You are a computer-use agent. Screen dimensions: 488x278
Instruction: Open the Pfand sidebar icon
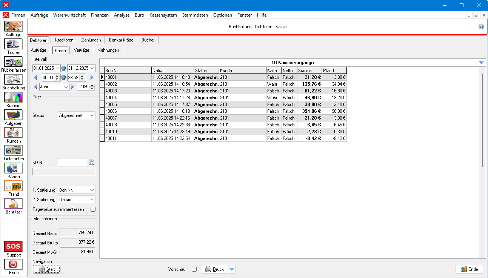pyautogui.click(x=13, y=186)
